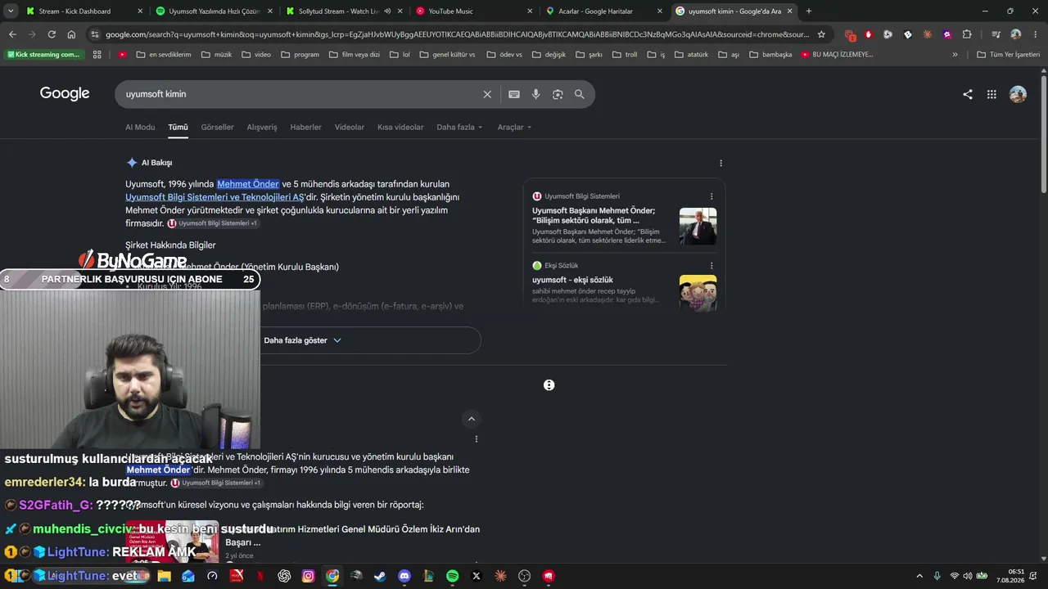Go back to the previous page
Screen dimensions: 1048x589
[12, 34]
